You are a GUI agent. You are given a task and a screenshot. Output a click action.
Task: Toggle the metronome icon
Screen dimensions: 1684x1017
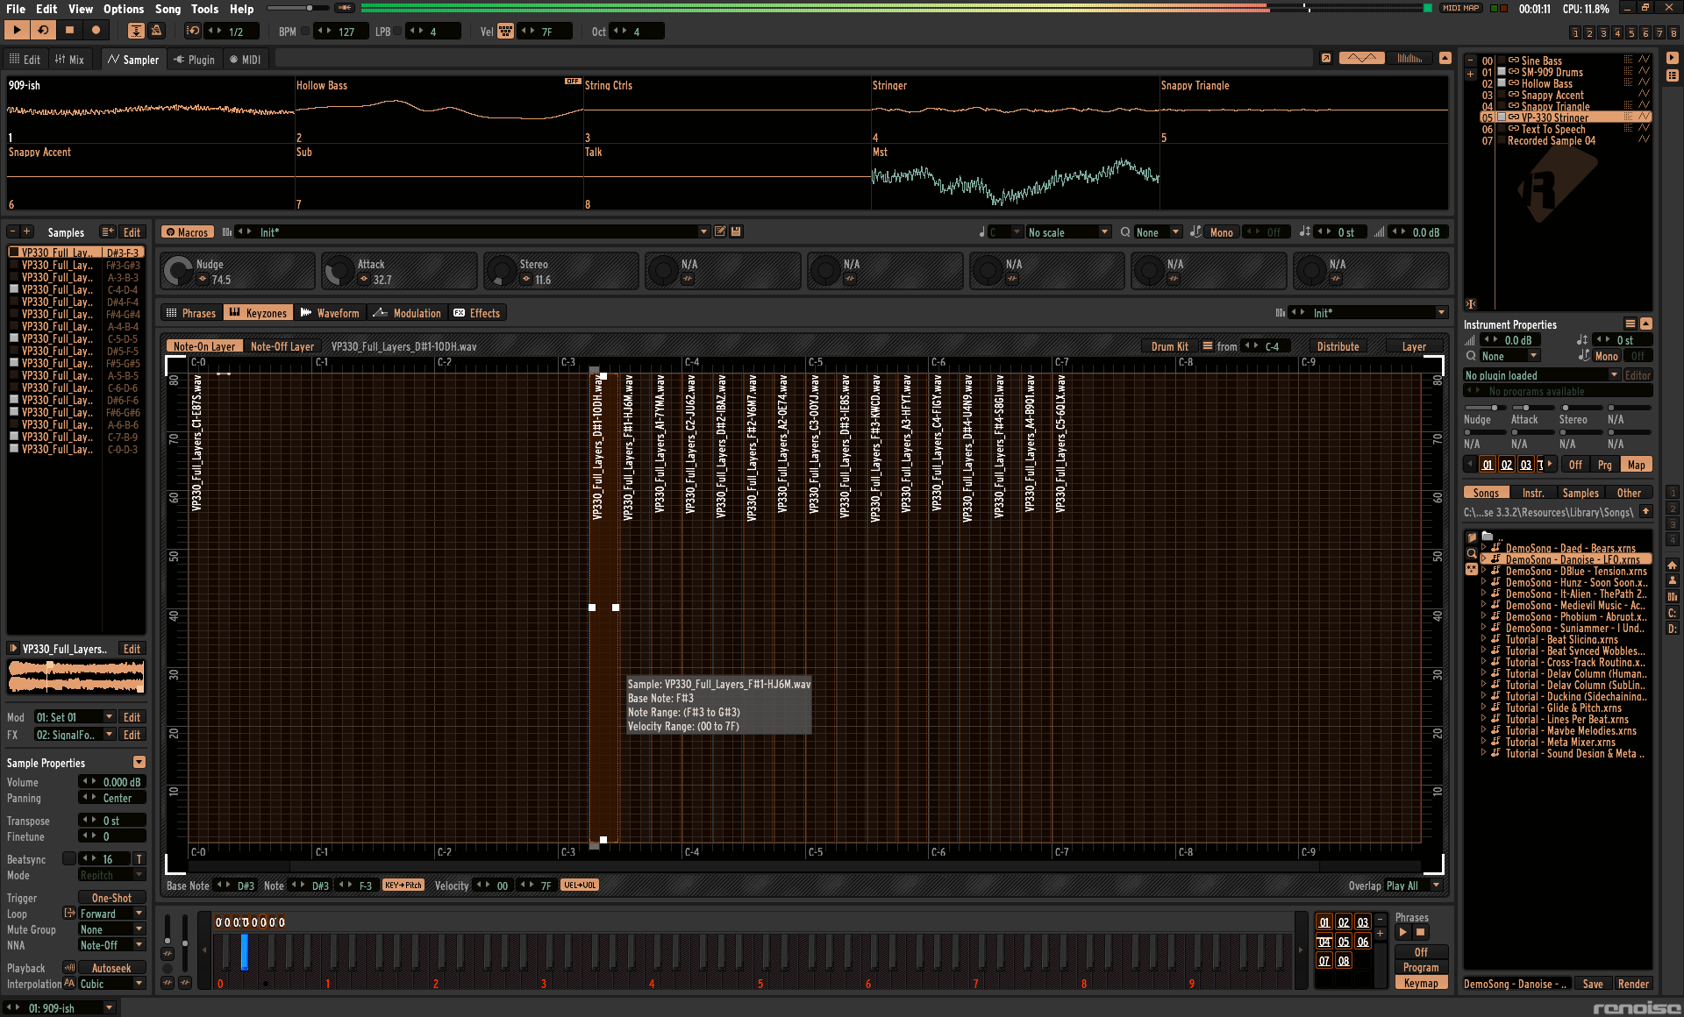(x=156, y=31)
